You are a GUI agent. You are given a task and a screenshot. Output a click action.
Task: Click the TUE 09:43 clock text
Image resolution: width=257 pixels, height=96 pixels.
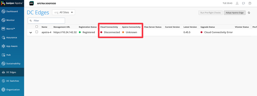pos(228,3)
